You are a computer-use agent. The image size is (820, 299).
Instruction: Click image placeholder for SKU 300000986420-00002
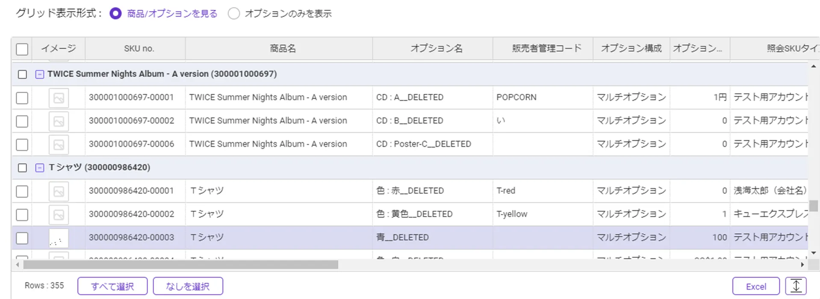point(59,215)
